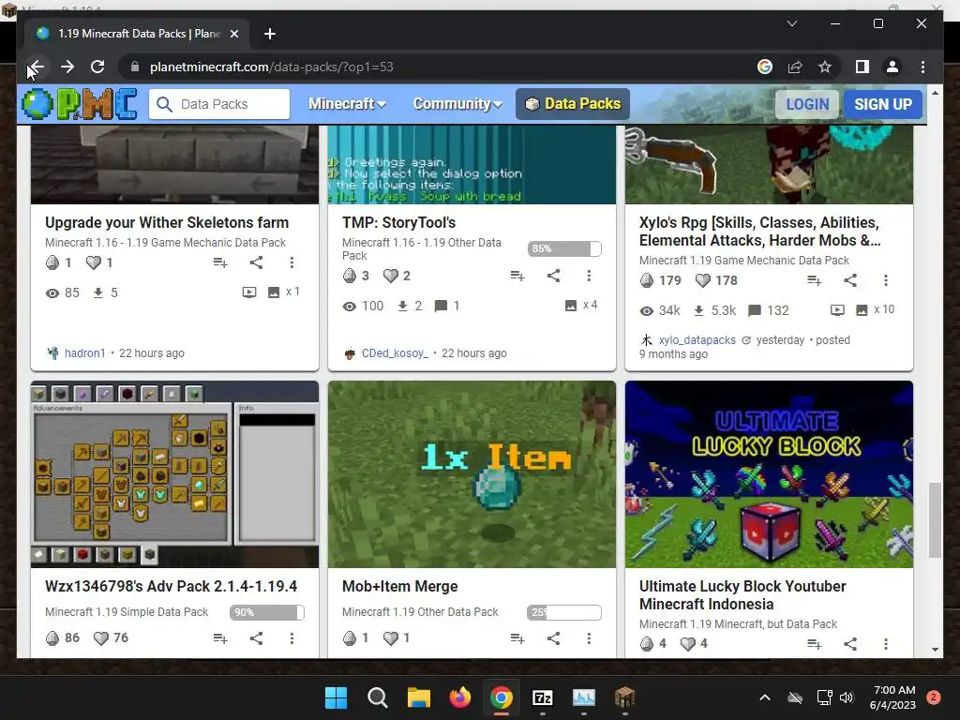Favorite Xylo's Rpg pack with the heart
This screenshot has width=960, height=720.
(703, 280)
